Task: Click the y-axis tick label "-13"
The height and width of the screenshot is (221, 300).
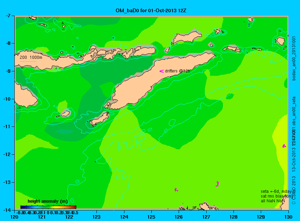Action: (7, 182)
